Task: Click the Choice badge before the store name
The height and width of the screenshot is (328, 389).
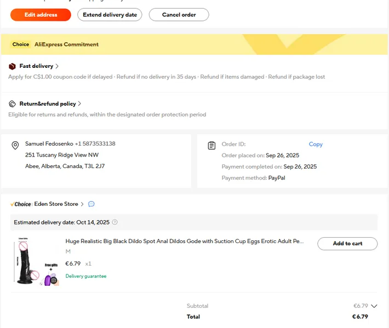Action: point(21,204)
